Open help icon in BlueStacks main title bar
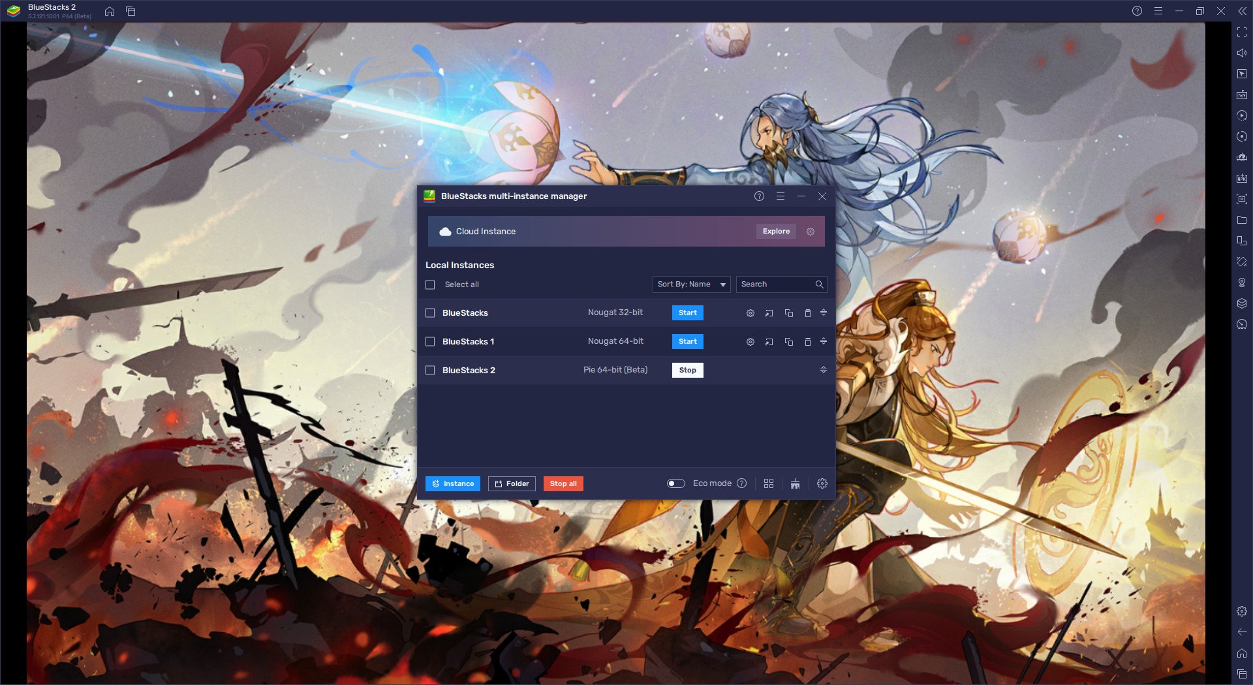The image size is (1253, 685). click(1137, 11)
